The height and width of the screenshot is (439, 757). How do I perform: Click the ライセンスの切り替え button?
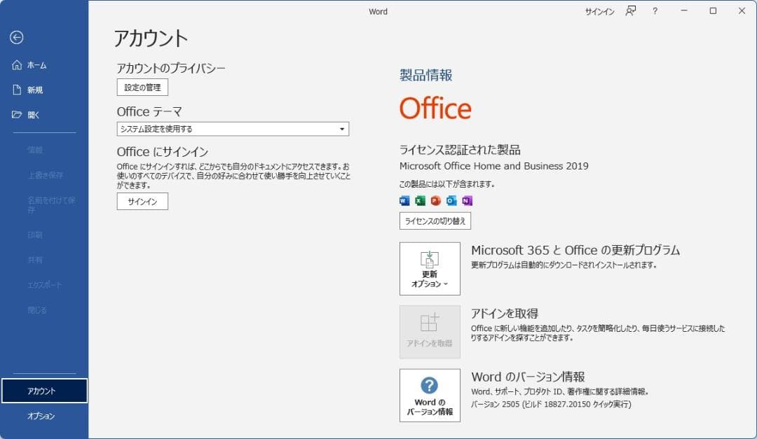pos(435,221)
